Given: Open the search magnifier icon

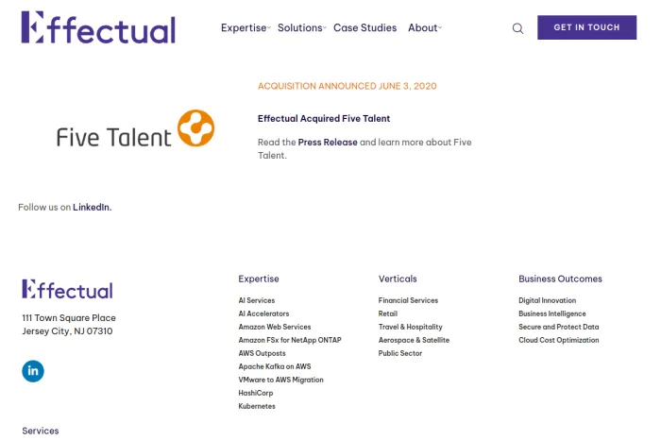Looking at the screenshot, I should pos(517,28).
